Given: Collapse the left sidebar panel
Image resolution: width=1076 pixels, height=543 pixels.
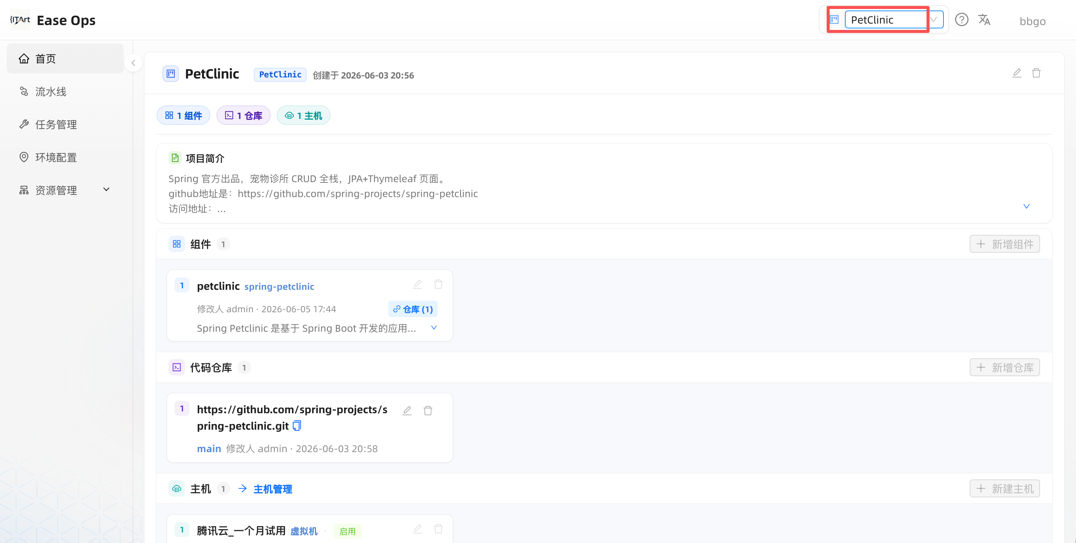Looking at the screenshot, I should (x=133, y=63).
